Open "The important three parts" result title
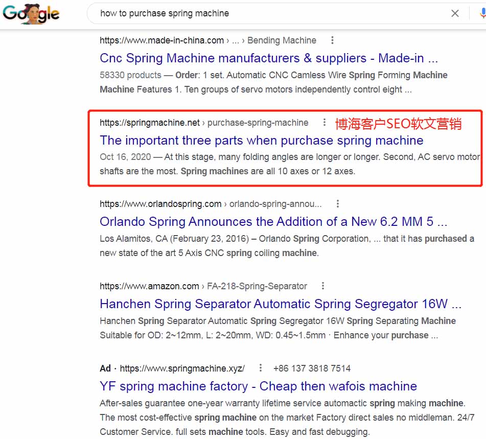Screen dimensions: 486x439 (261, 140)
